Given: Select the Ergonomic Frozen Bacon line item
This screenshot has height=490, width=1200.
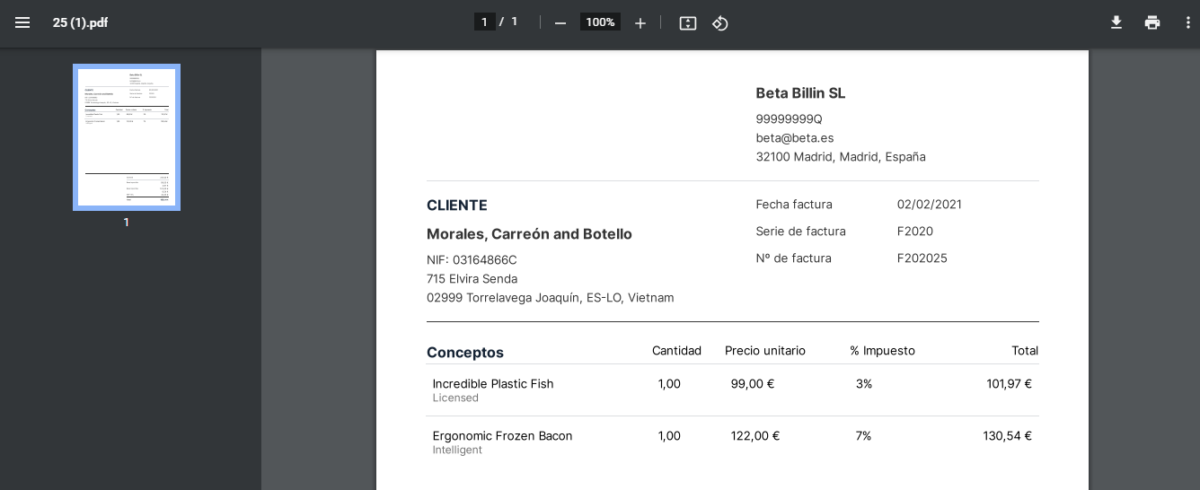Looking at the screenshot, I should coord(502,436).
